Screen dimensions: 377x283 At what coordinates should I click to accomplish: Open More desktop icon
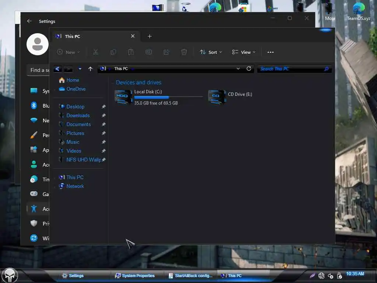click(x=330, y=11)
